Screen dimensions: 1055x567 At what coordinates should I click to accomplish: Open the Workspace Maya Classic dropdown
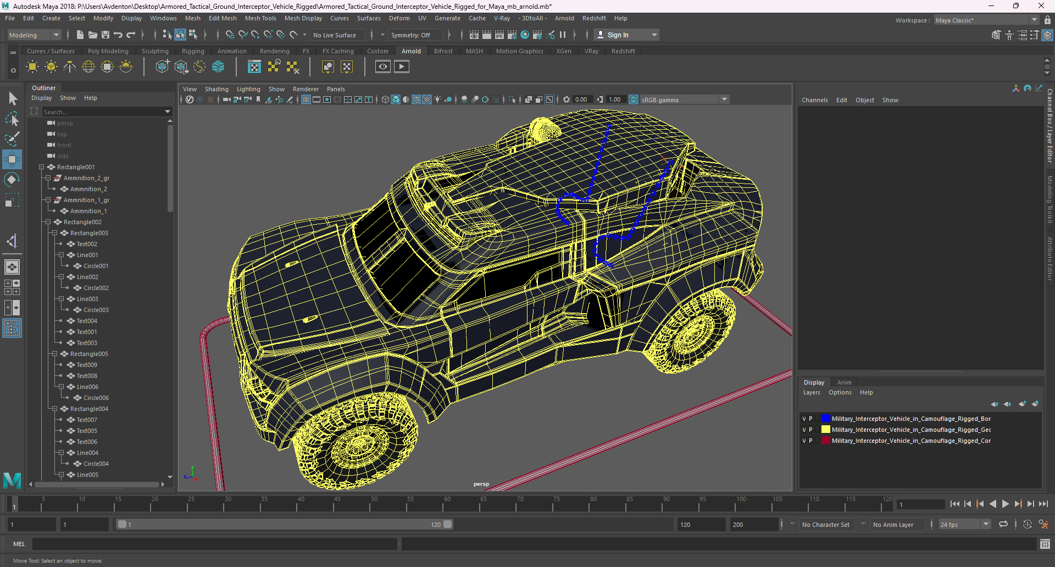pos(986,20)
